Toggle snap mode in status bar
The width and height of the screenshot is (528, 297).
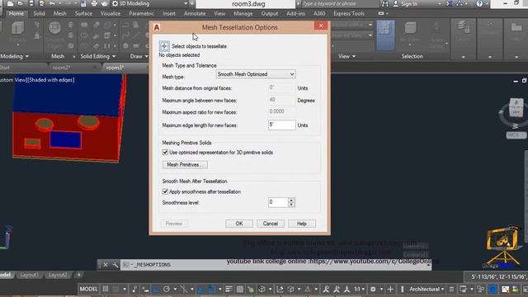115,289
